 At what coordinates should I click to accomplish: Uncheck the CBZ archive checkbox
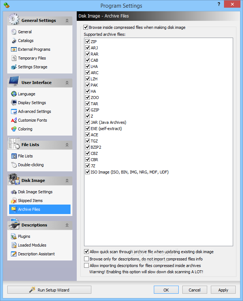click(x=88, y=153)
